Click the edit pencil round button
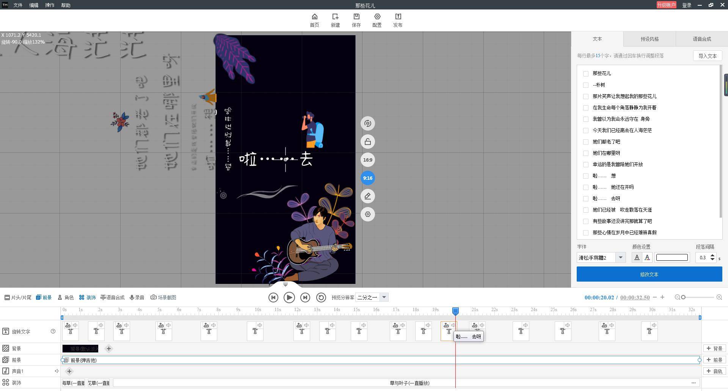728x391 pixels. click(x=367, y=196)
